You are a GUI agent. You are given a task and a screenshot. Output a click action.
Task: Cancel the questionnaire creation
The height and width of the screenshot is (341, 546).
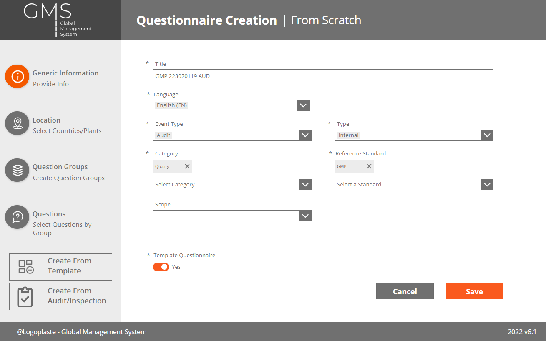(x=405, y=291)
